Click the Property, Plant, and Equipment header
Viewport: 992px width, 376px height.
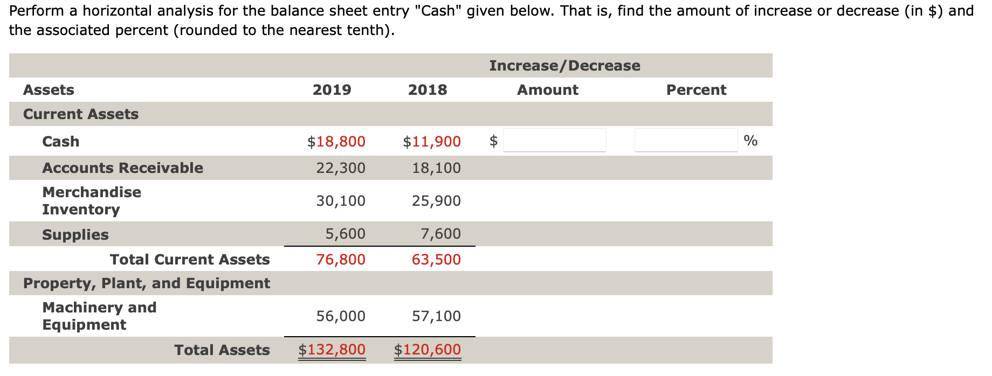146,283
